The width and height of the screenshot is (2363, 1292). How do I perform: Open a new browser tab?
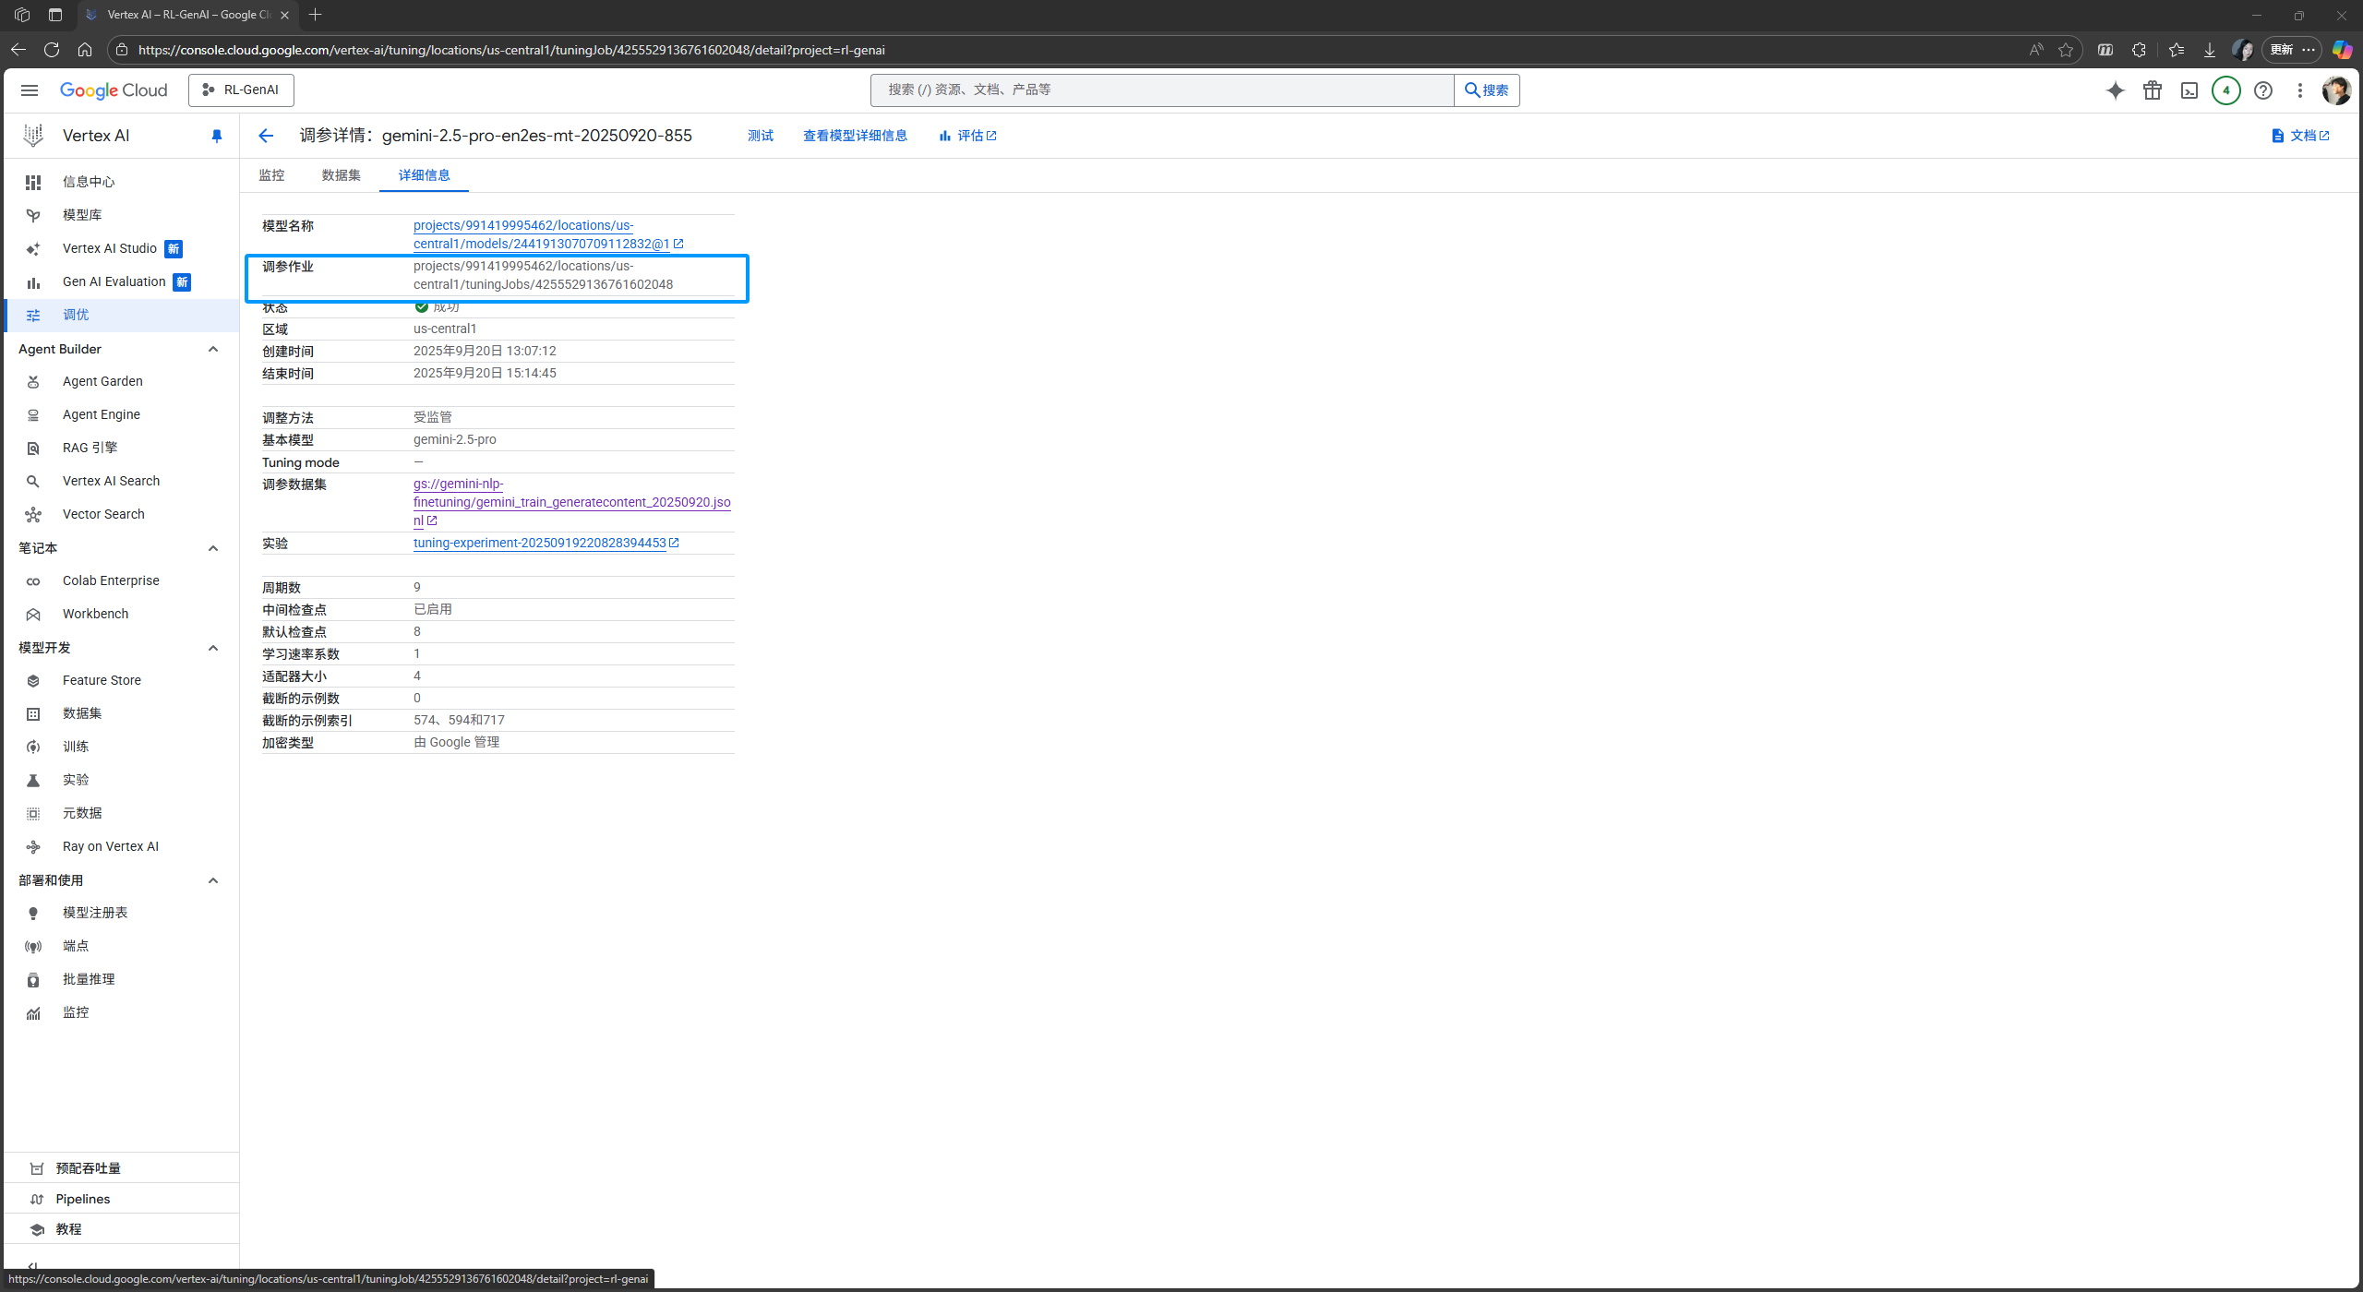(x=316, y=15)
